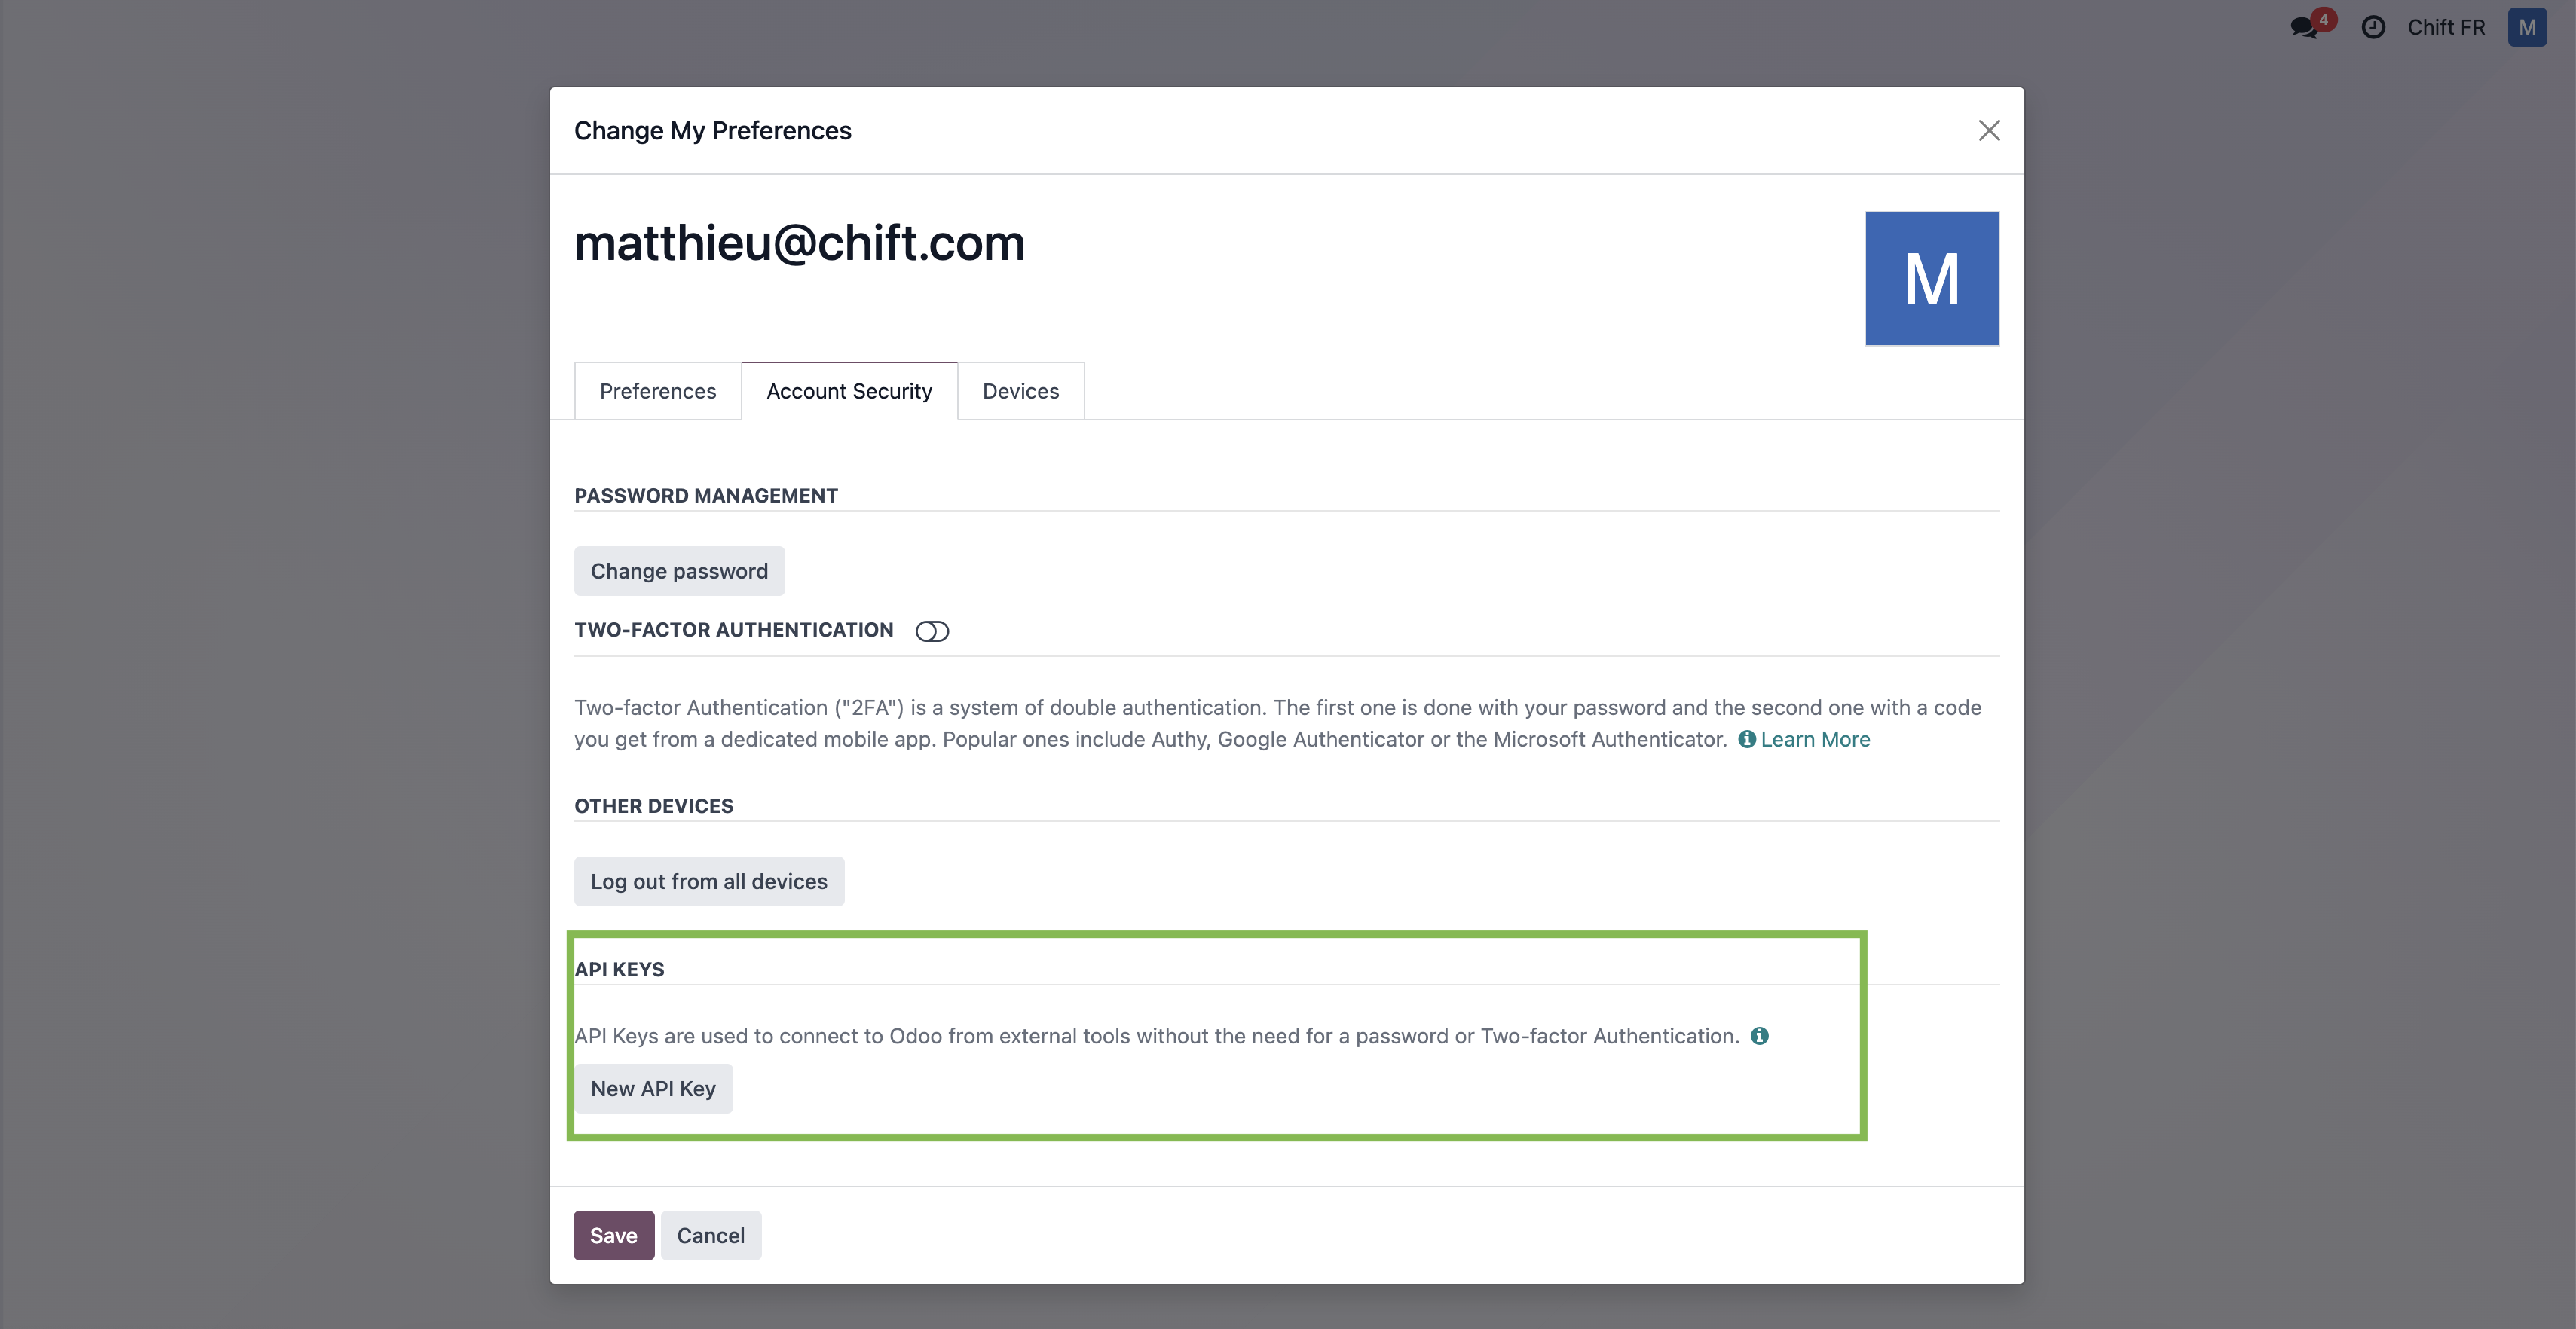This screenshot has width=2576, height=1329.
Task: Click the matthieu@chift.com name field
Action: click(799, 243)
